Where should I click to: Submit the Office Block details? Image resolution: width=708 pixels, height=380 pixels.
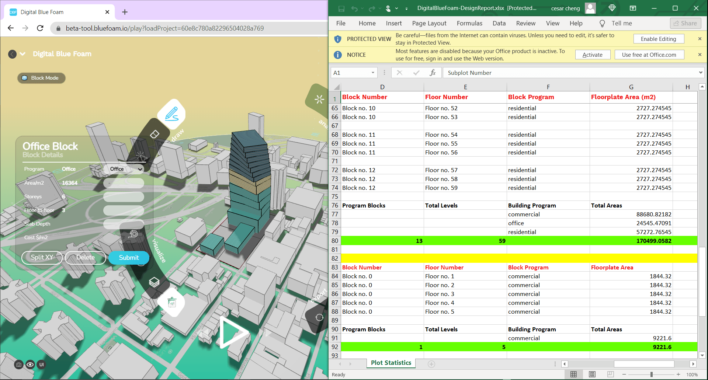pyautogui.click(x=129, y=258)
